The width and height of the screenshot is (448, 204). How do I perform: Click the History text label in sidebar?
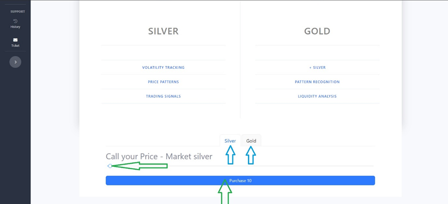pyautogui.click(x=15, y=27)
